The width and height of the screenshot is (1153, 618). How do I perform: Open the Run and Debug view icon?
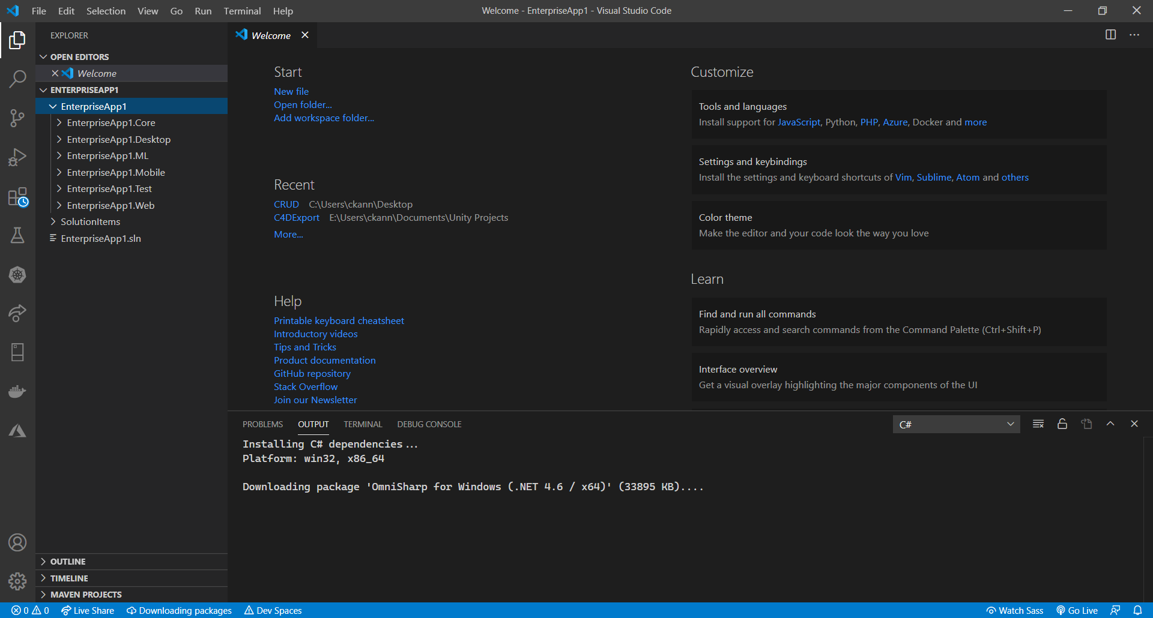click(17, 157)
